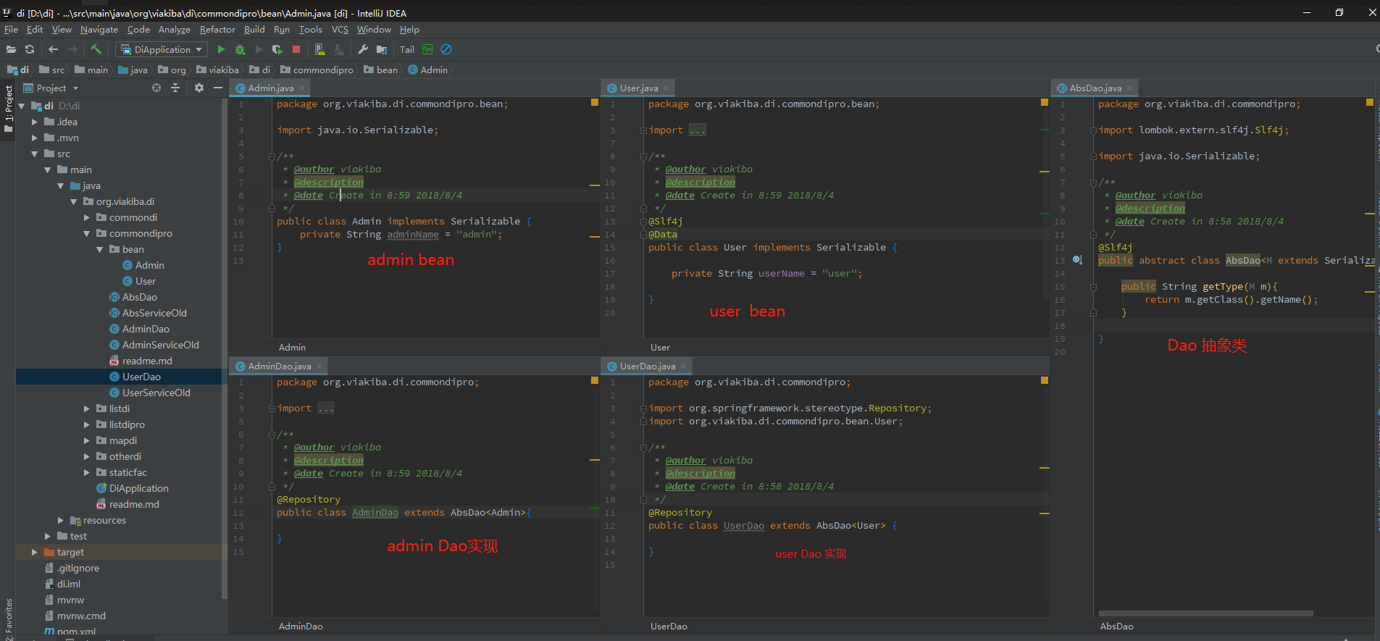Open the Project tool window side tab
This screenshot has width=1380, height=641.
tap(8, 109)
